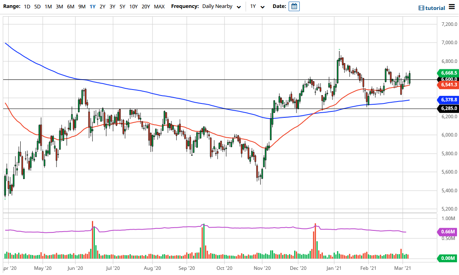
Task: Open the hamburger menu icon
Action: coord(452,7)
